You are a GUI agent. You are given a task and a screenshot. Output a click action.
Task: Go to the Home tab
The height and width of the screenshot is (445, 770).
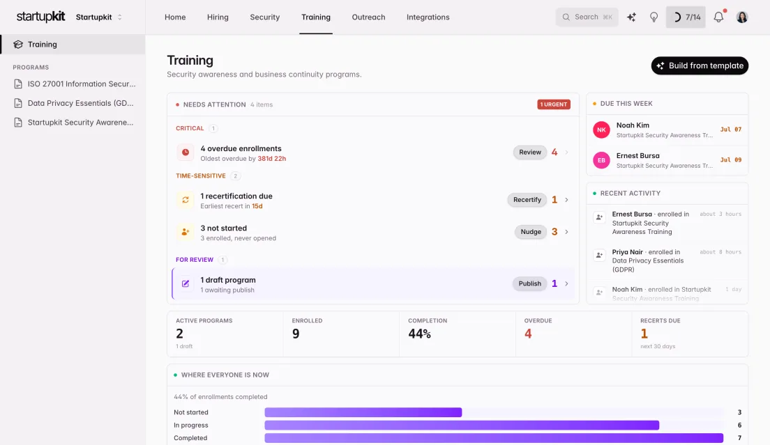point(175,17)
